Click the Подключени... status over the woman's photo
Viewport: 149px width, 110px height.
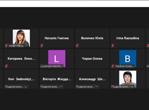[x=122, y=87]
